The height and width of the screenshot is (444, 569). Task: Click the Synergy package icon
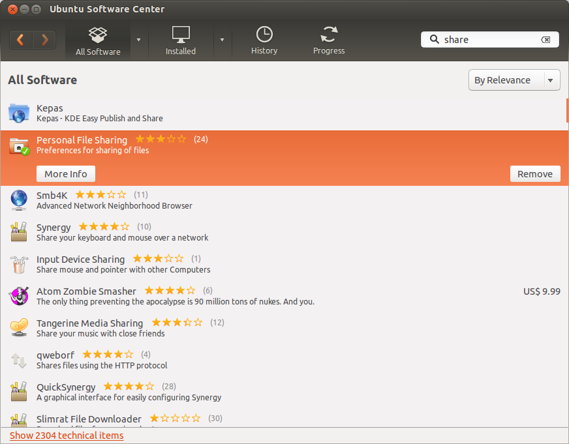(x=19, y=232)
